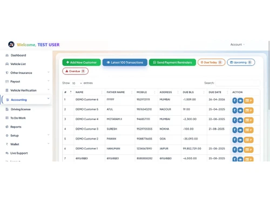View details eye icon for DEMO Customer 2
The height and width of the screenshot is (202, 270).
click(x=240, y=140)
